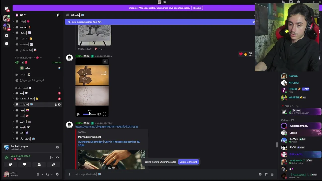
Task: Click chat scrollbar thumb
Action: pyautogui.click(x=277, y=145)
